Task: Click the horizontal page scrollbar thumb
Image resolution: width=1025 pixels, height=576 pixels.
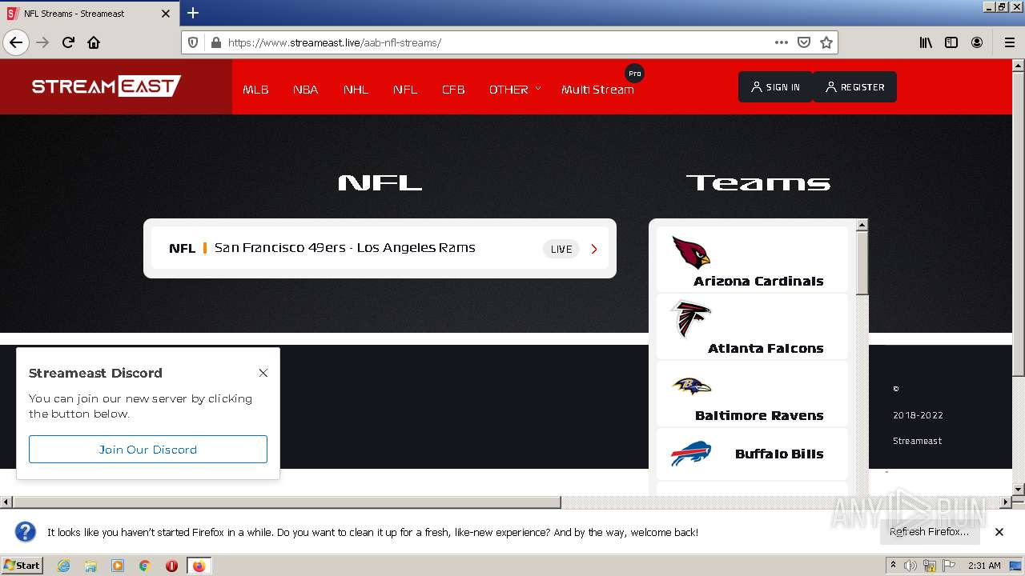Action: click(x=287, y=502)
